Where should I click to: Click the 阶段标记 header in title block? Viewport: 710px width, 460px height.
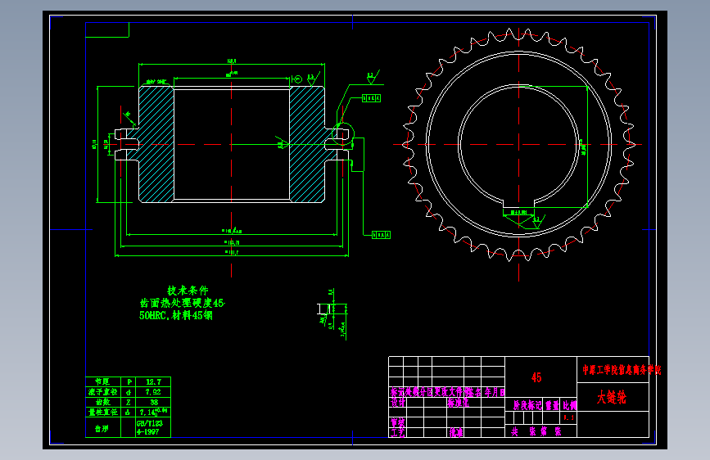[527, 405]
